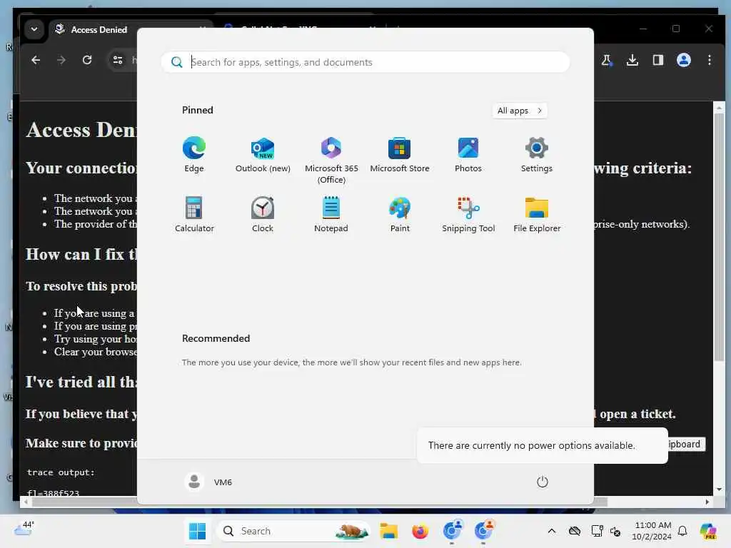Open the network status tray icon
The width and height of the screenshot is (731, 548).
click(598, 531)
